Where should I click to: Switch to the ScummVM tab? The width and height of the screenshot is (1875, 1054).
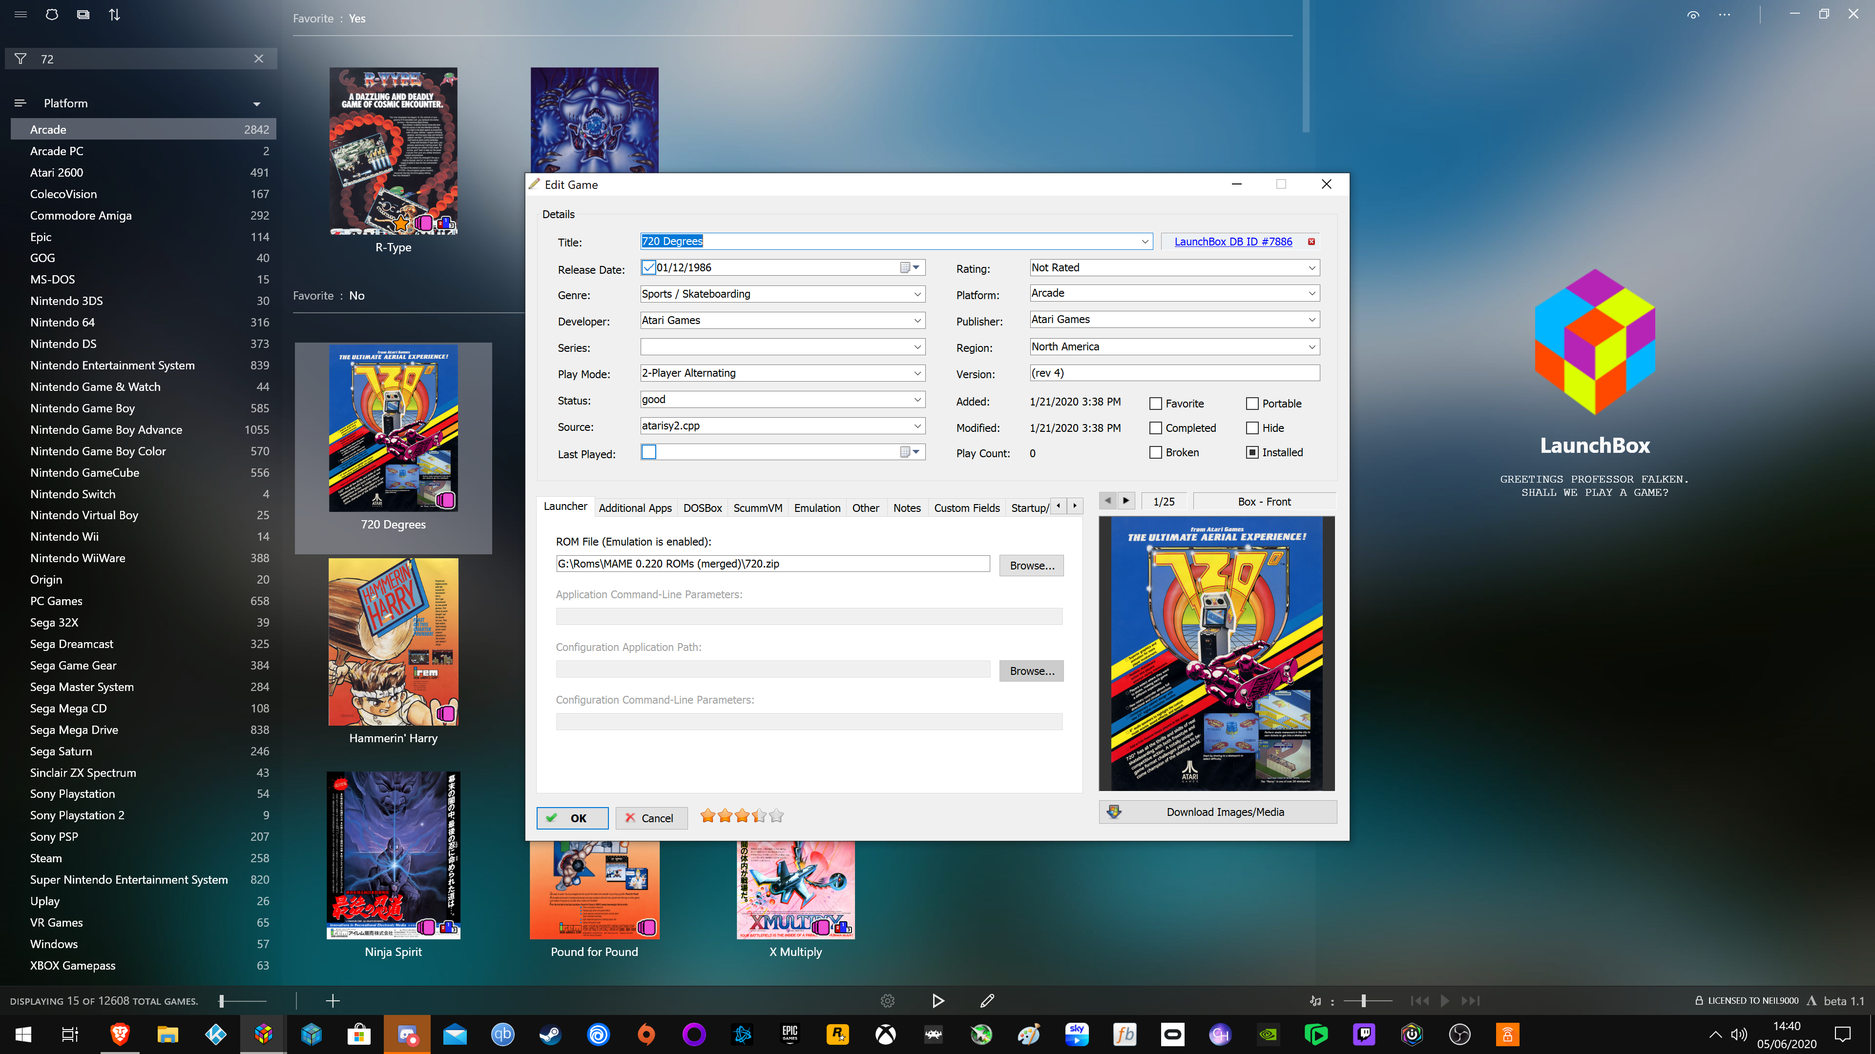pos(758,507)
